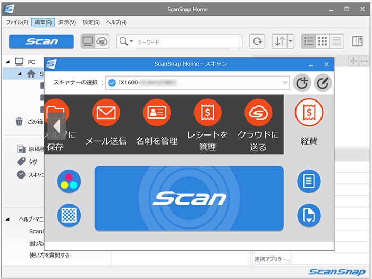Click the ScanSnap logo in scan window title
Image resolution: width=372 pixels, height=279 pixels.
tap(51, 64)
